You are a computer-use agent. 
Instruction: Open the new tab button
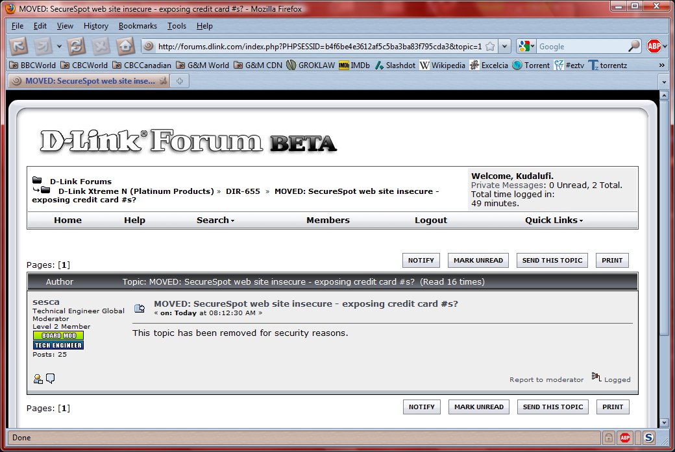pos(180,81)
